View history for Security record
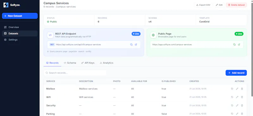 232,105
